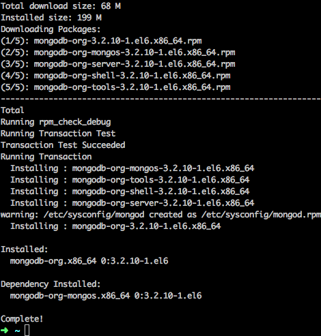Select the (4/5) mongodb-org-shell rpm line
The image size is (321, 336).
115,76
